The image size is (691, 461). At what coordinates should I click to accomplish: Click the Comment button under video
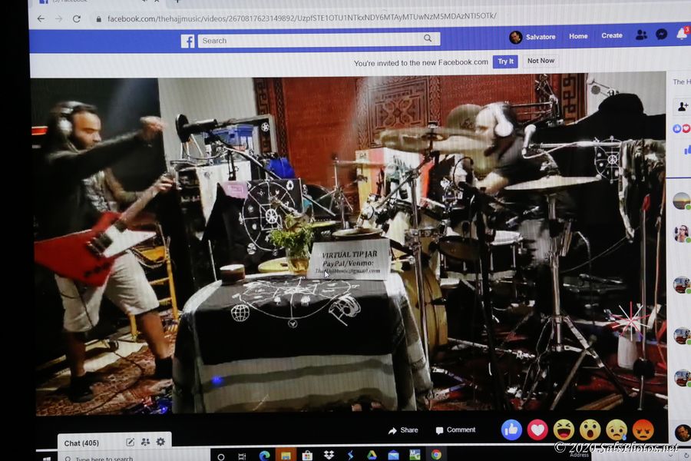point(455,430)
